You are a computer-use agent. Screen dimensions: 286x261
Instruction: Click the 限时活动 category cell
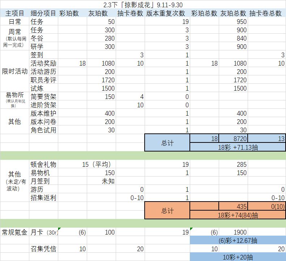(14, 71)
